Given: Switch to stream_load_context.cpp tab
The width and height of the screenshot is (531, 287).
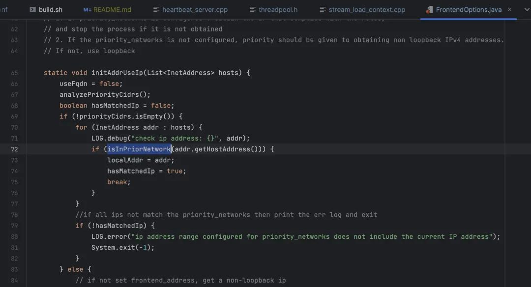Looking at the screenshot, I should (x=362, y=9).
